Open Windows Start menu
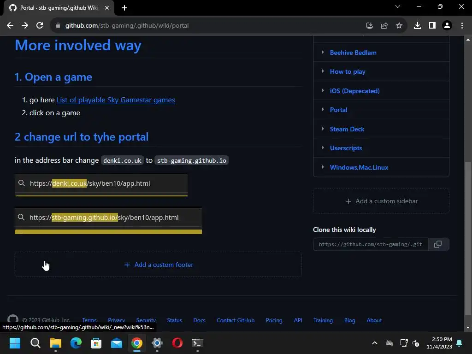Image resolution: width=472 pixels, height=354 pixels. [x=15, y=343]
